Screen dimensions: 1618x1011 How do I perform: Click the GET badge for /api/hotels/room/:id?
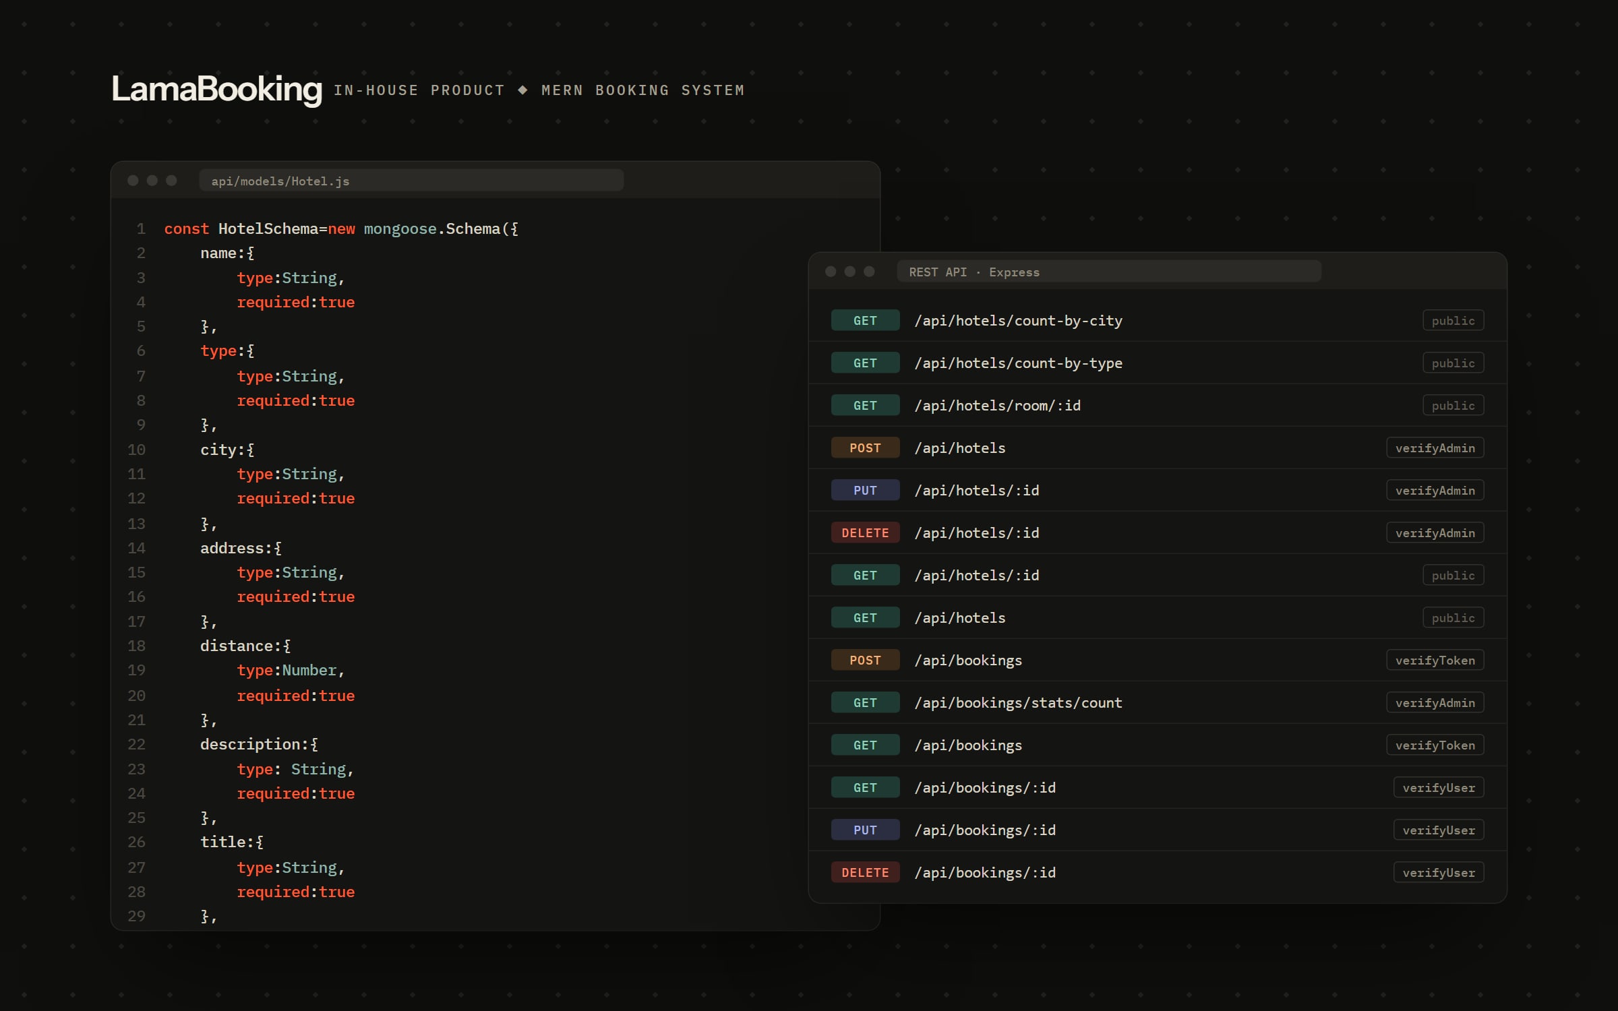coord(865,406)
